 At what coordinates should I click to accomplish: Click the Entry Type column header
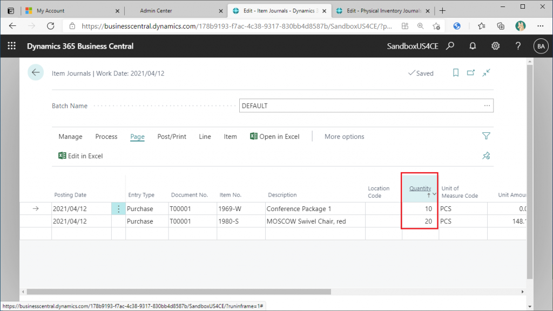click(141, 194)
